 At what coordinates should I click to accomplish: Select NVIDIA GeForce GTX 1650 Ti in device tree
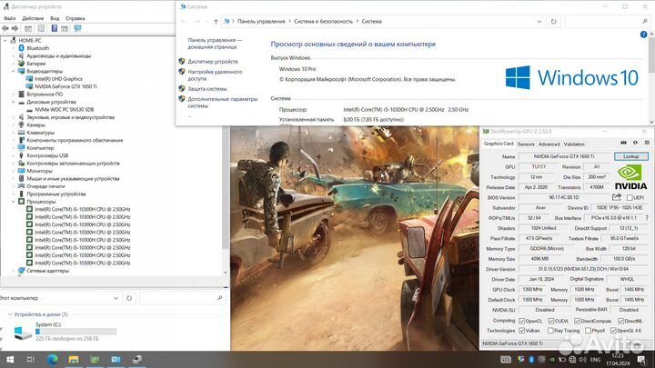tap(65, 86)
